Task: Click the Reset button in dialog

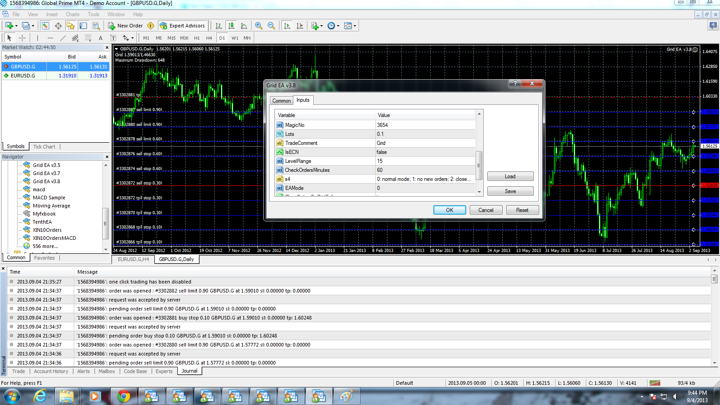Action: (522, 210)
